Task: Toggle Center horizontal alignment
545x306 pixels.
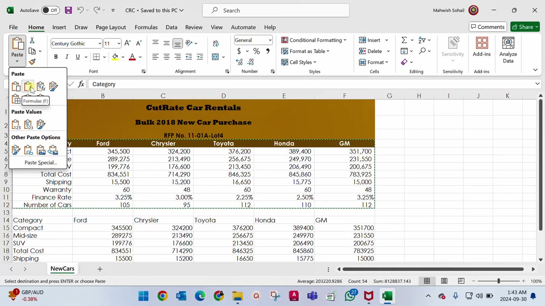Action: 166,57
